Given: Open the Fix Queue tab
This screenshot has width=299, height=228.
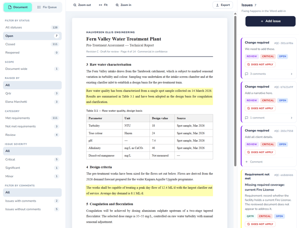Looking at the screenshot, I should 47,7.
